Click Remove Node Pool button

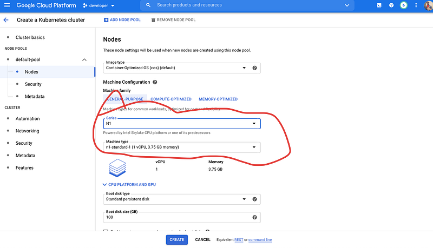click(x=173, y=20)
